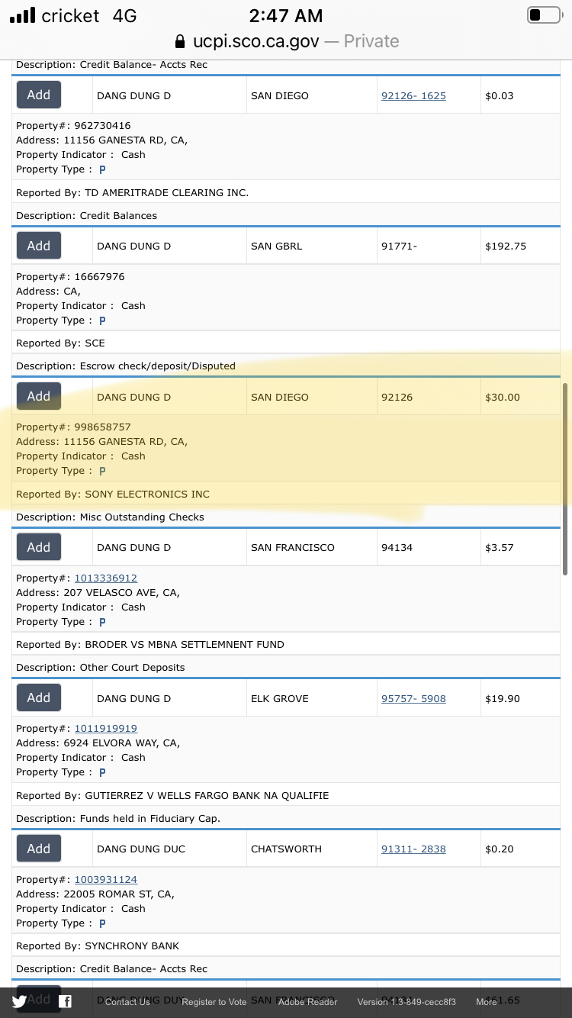Click Property Type P icon for property 16667976
The image size is (572, 1018).
click(102, 321)
